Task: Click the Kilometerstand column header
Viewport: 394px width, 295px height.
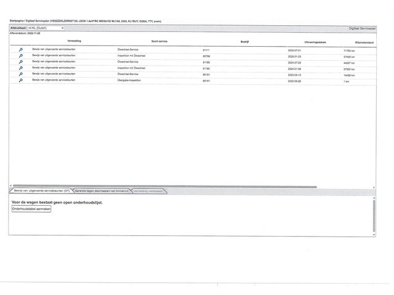Action: [x=358, y=41]
